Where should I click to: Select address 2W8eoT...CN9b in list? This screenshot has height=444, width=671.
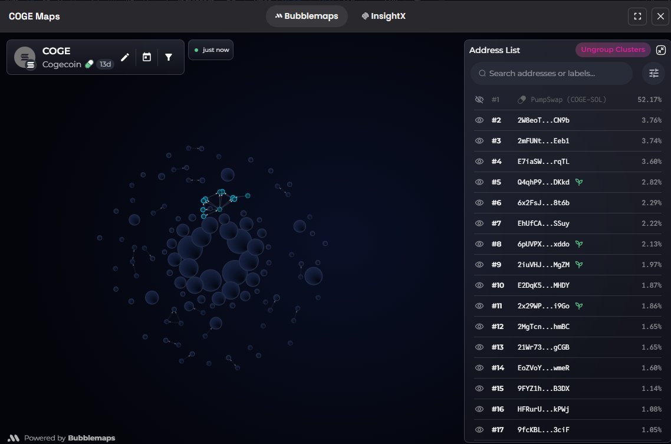pyautogui.click(x=544, y=120)
